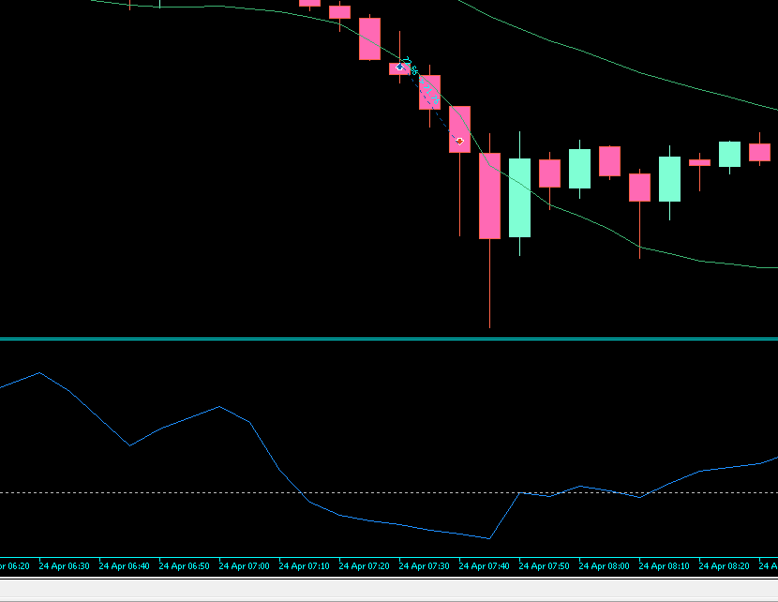The image size is (778, 602).
Task: Select the green candle at 08:00
Action: [579, 169]
